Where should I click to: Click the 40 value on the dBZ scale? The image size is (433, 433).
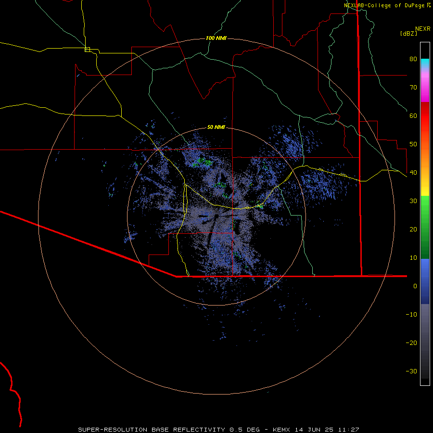(413, 173)
